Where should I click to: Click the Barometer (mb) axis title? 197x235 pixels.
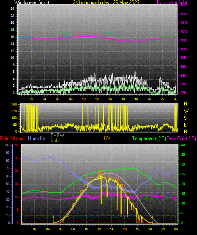pyautogui.click(x=172, y=2)
